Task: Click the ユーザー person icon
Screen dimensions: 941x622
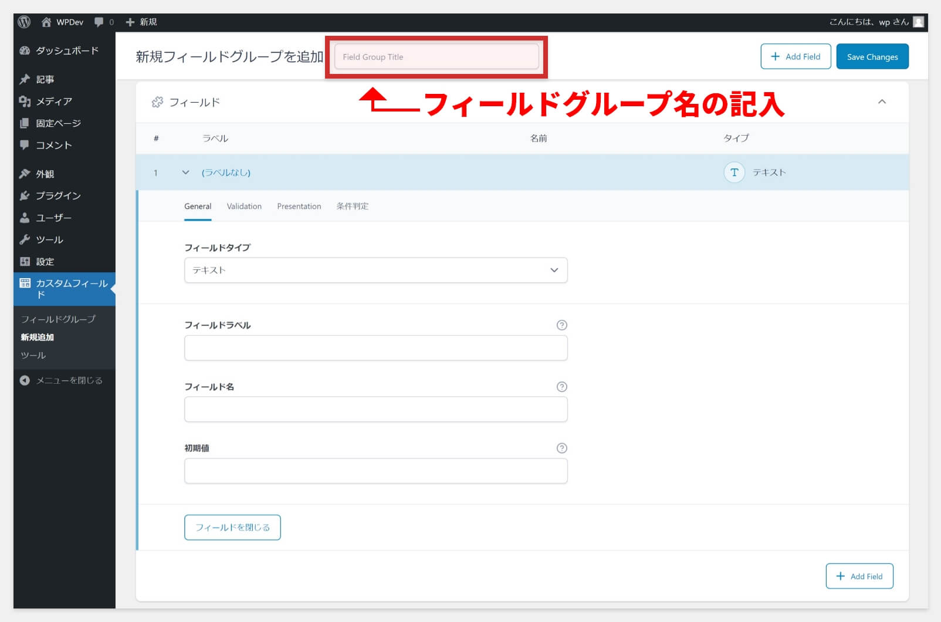Action: pyautogui.click(x=25, y=218)
